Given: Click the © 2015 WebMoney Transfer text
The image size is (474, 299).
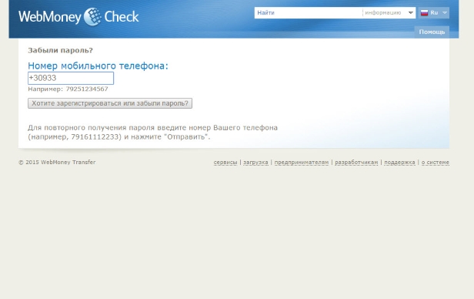Looking at the screenshot, I should click(57, 162).
